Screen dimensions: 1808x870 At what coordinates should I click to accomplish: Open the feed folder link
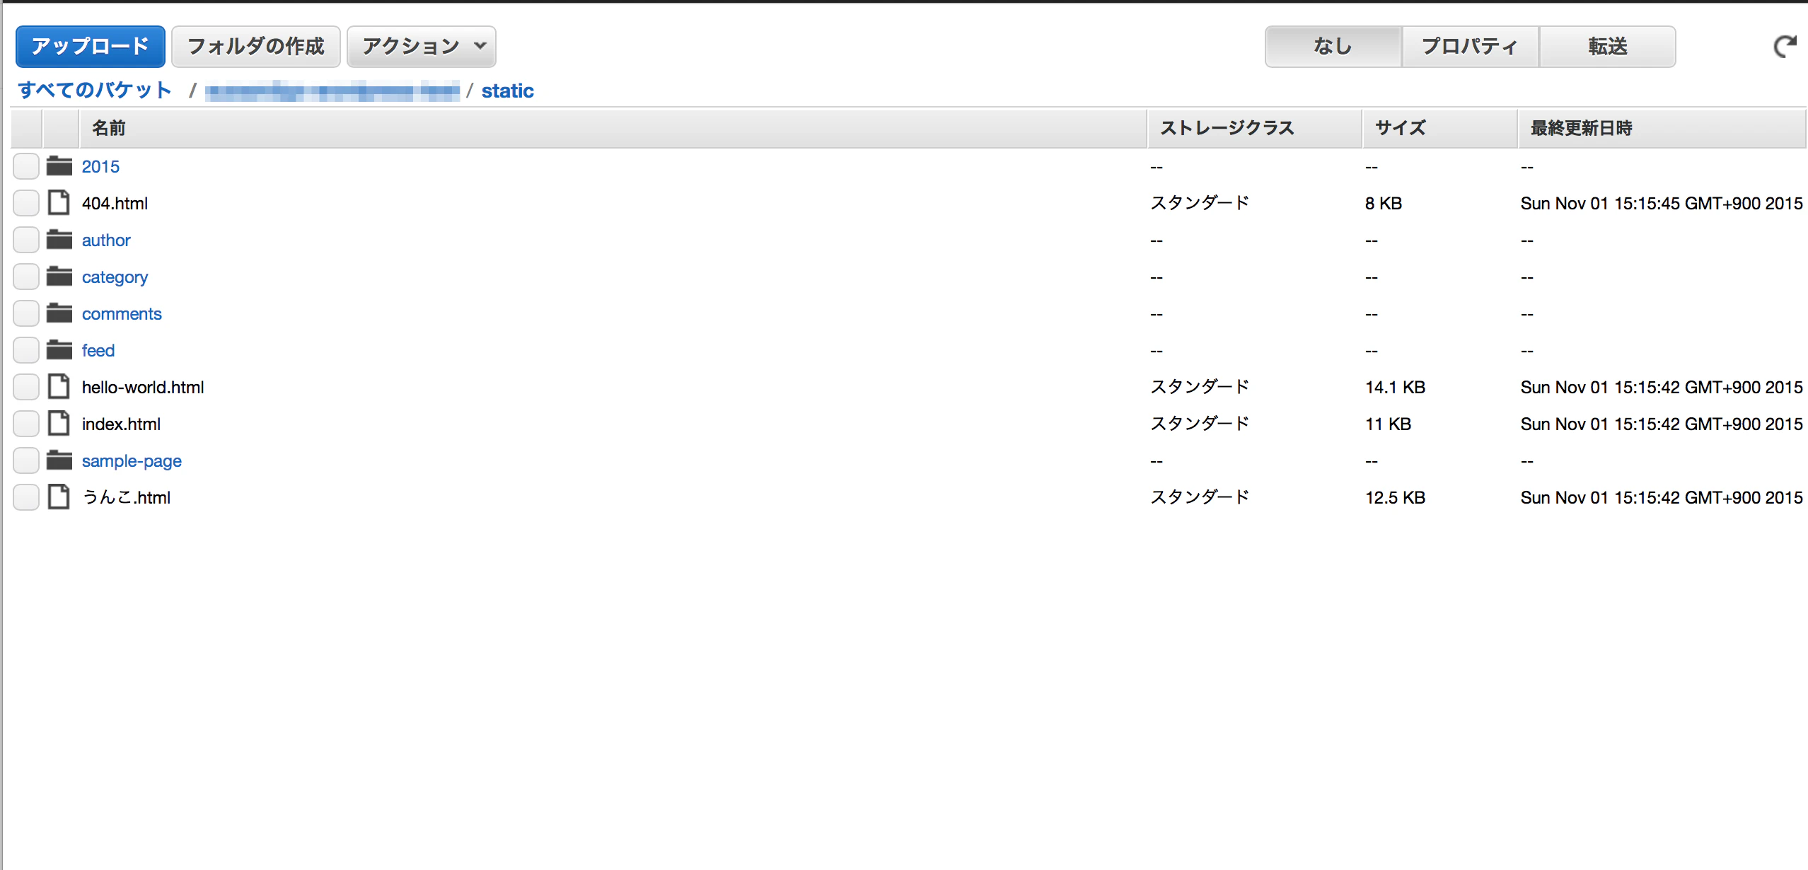pyautogui.click(x=98, y=350)
